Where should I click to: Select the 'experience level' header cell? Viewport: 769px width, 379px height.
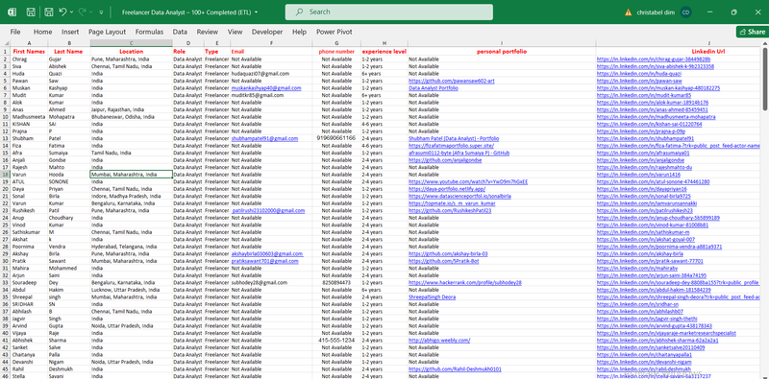(x=384, y=52)
